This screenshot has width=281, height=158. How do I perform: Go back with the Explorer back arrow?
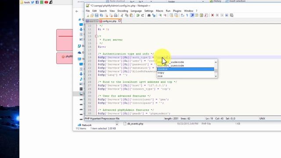coord(77,11)
